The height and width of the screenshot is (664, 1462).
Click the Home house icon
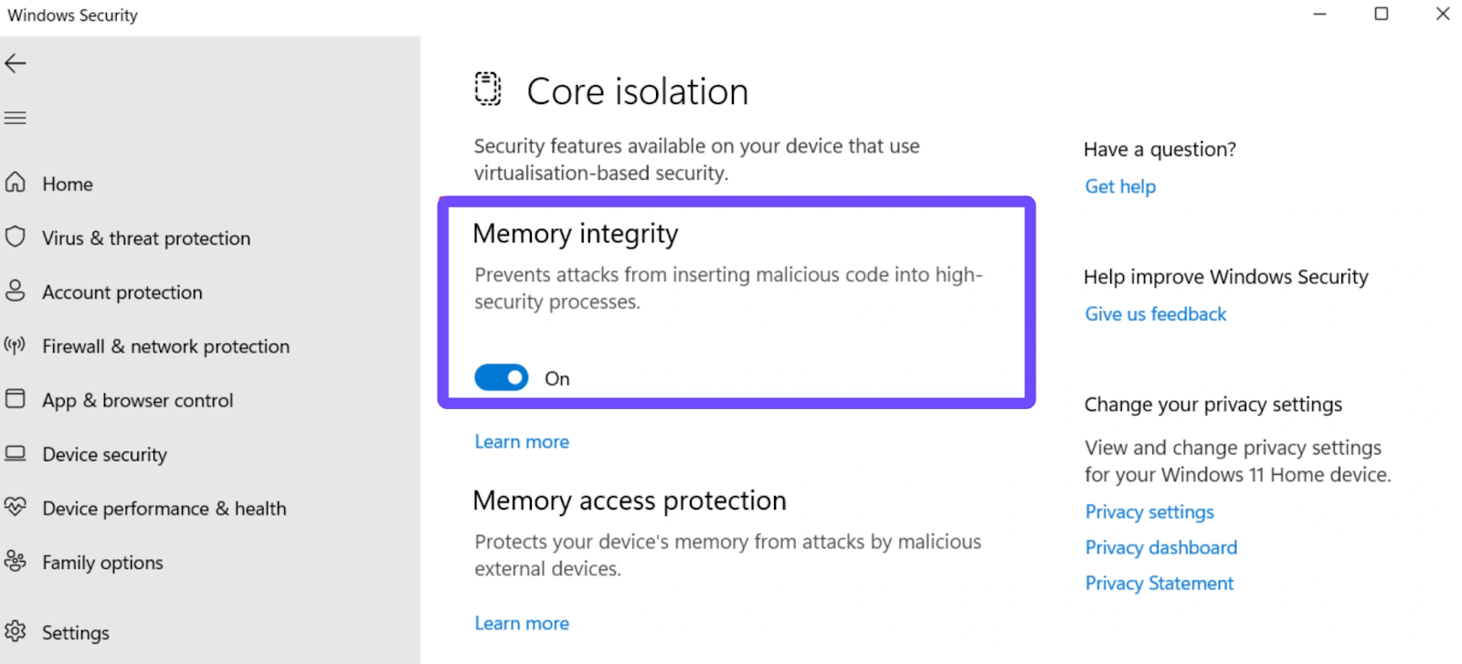point(16,183)
